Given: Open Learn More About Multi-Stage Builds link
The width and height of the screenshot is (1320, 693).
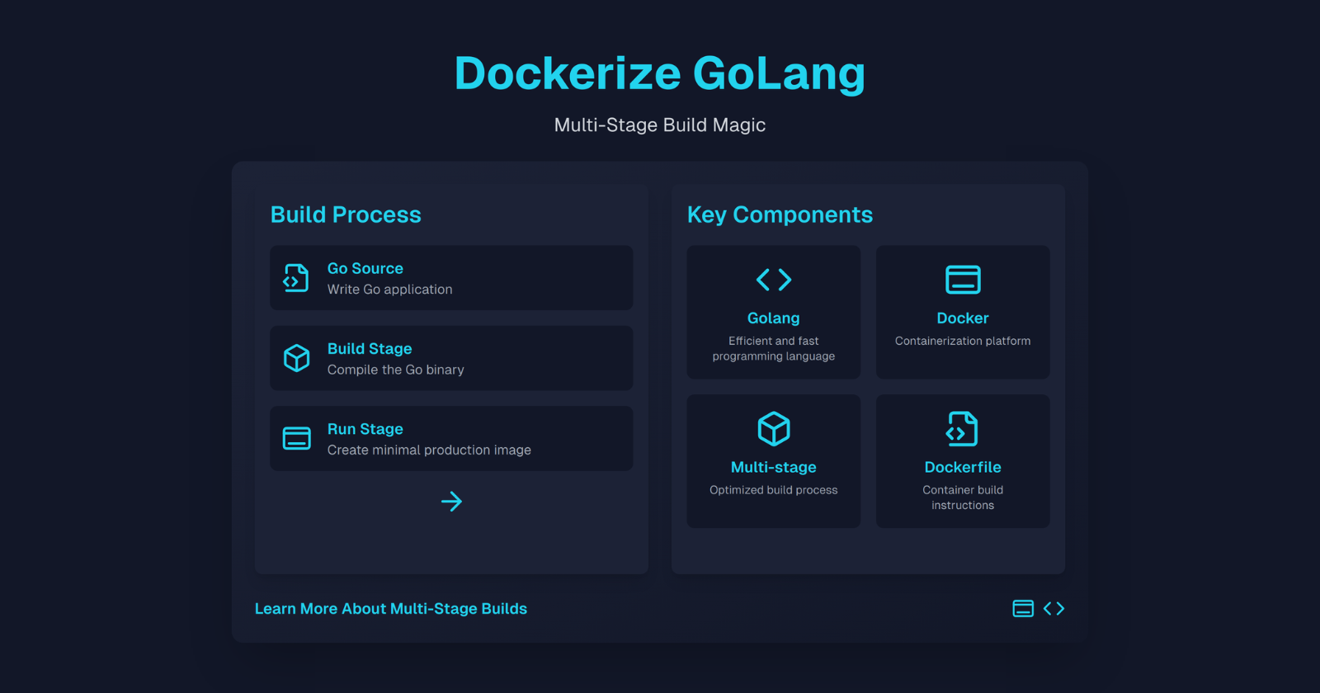Looking at the screenshot, I should pyautogui.click(x=391, y=609).
